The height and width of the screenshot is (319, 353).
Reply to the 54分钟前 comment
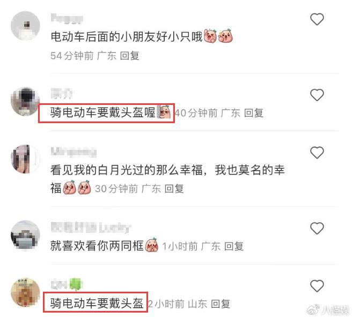point(129,56)
